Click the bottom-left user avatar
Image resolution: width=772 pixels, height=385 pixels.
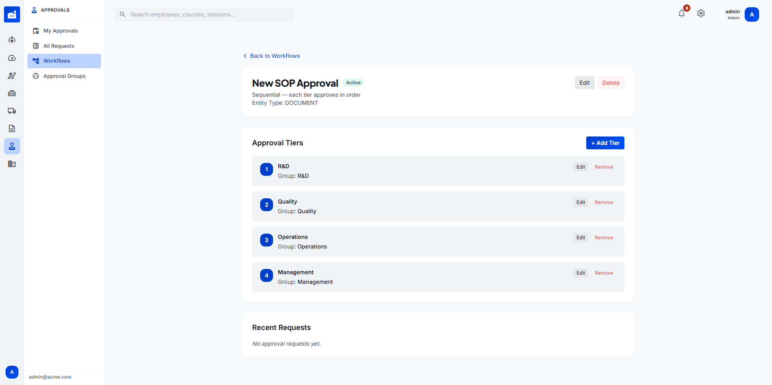tap(12, 372)
